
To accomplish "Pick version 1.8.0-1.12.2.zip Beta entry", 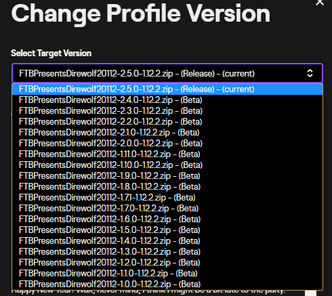I will click(x=167, y=187).
